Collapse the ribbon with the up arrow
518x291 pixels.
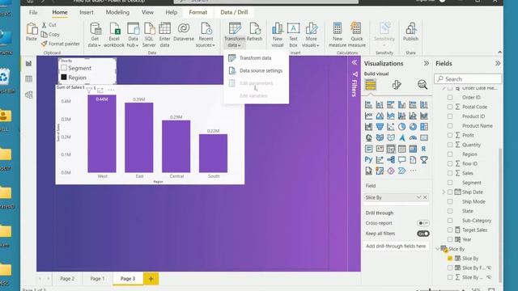click(x=499, y=52)
